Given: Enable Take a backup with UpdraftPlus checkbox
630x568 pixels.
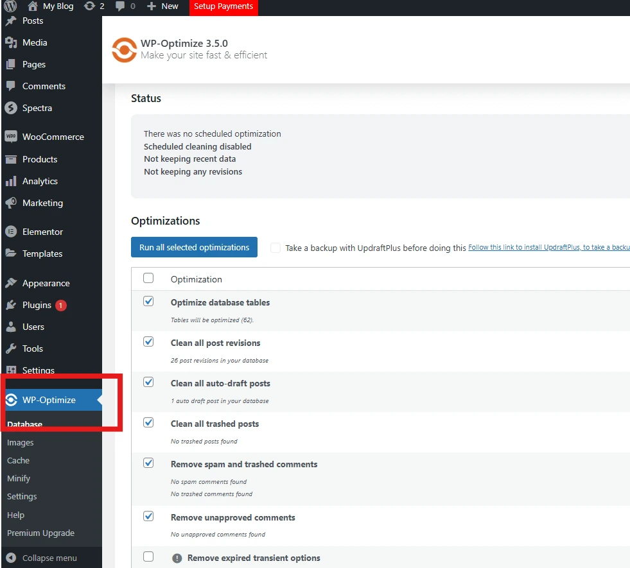Looking at the screenshot, I should [x=276, y=248].
